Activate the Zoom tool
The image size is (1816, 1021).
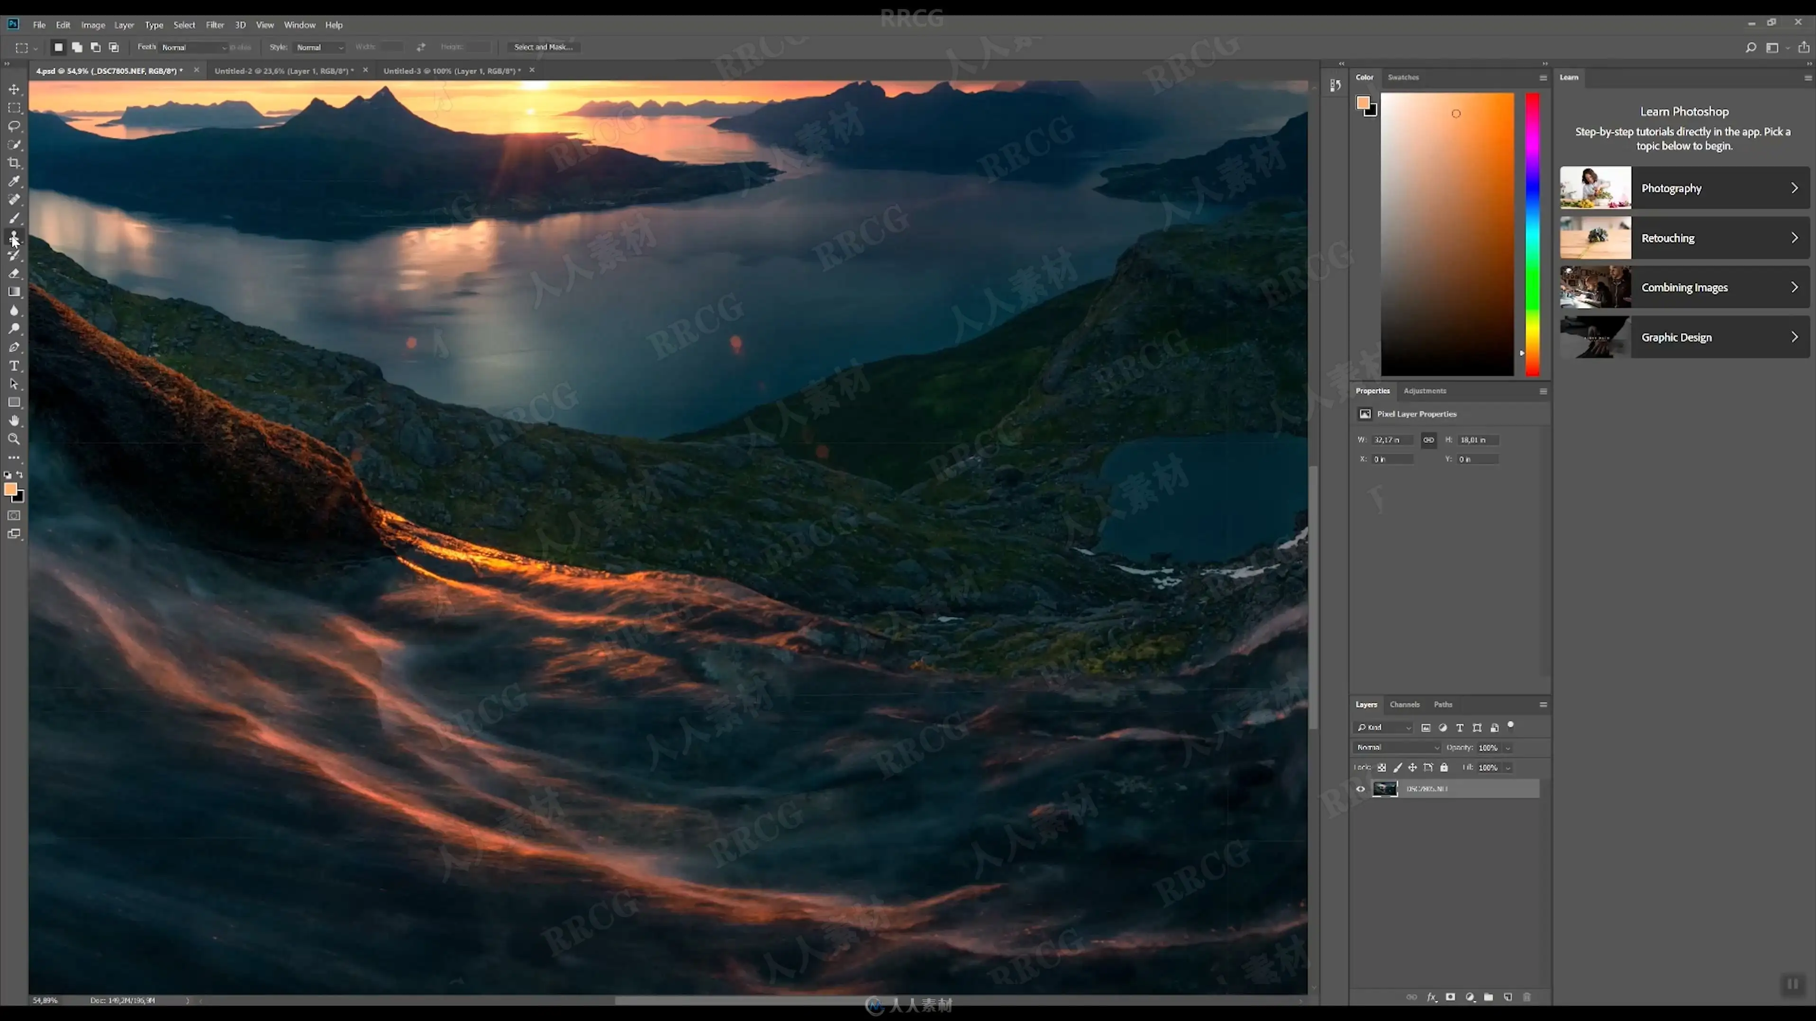14,439
